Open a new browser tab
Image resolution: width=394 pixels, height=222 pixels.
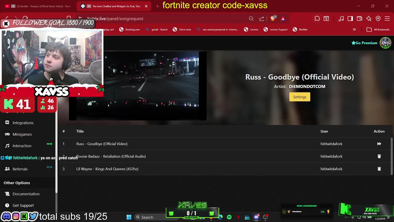pyautogui.click(x=158, y=6)
